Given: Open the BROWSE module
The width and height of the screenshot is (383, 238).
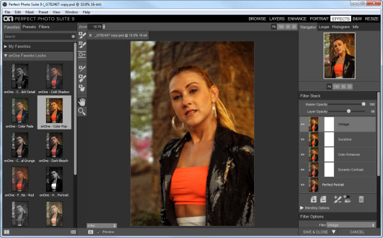Looking at the screenshot, I should 257,19.
